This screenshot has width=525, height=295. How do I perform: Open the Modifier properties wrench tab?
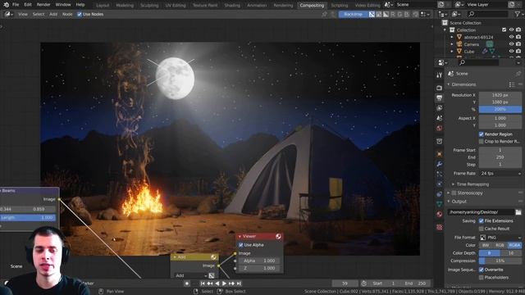click(x=440, y=164)
